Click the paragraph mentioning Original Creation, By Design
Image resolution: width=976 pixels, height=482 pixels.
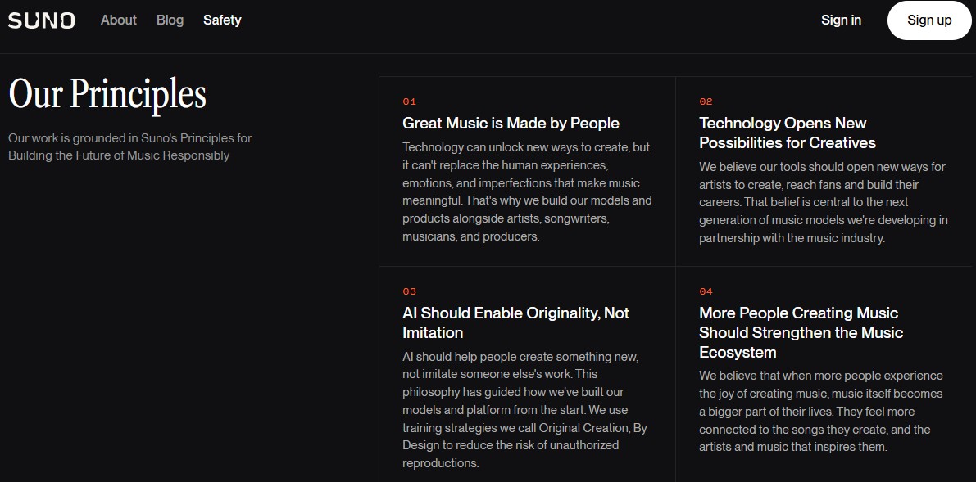click(520, 410)
